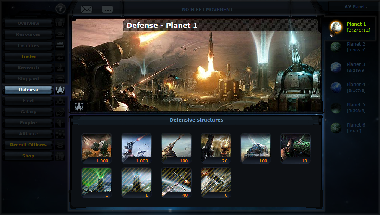The image size is (380, 215).
Task: Click the spiral icon next to Galaxy
Action: [60, 112]
